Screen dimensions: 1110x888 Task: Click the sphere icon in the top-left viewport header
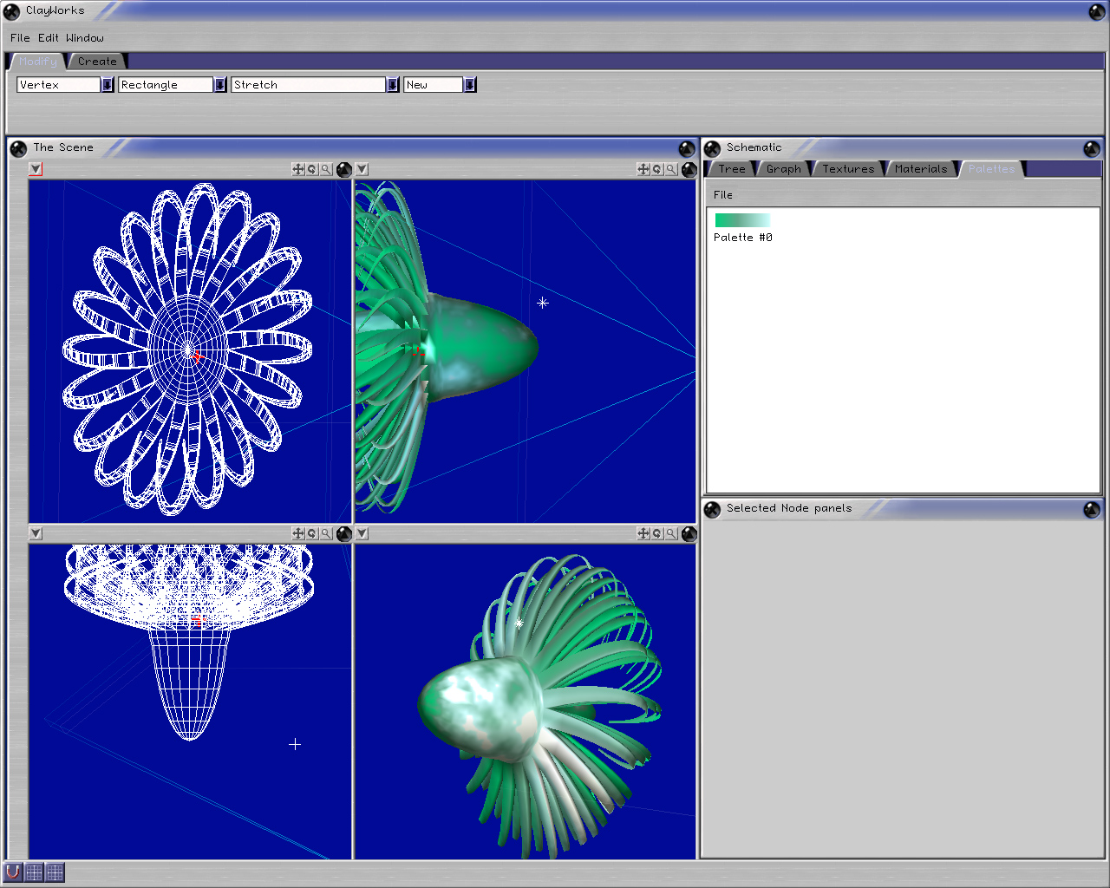344,169
